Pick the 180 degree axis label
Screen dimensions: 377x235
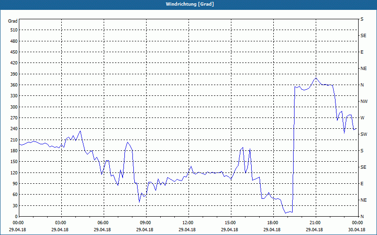pos(15,151)
